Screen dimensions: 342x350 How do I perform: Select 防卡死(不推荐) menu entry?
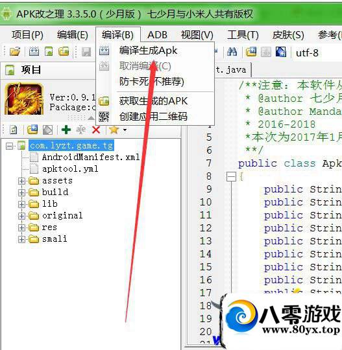point(155,81)
